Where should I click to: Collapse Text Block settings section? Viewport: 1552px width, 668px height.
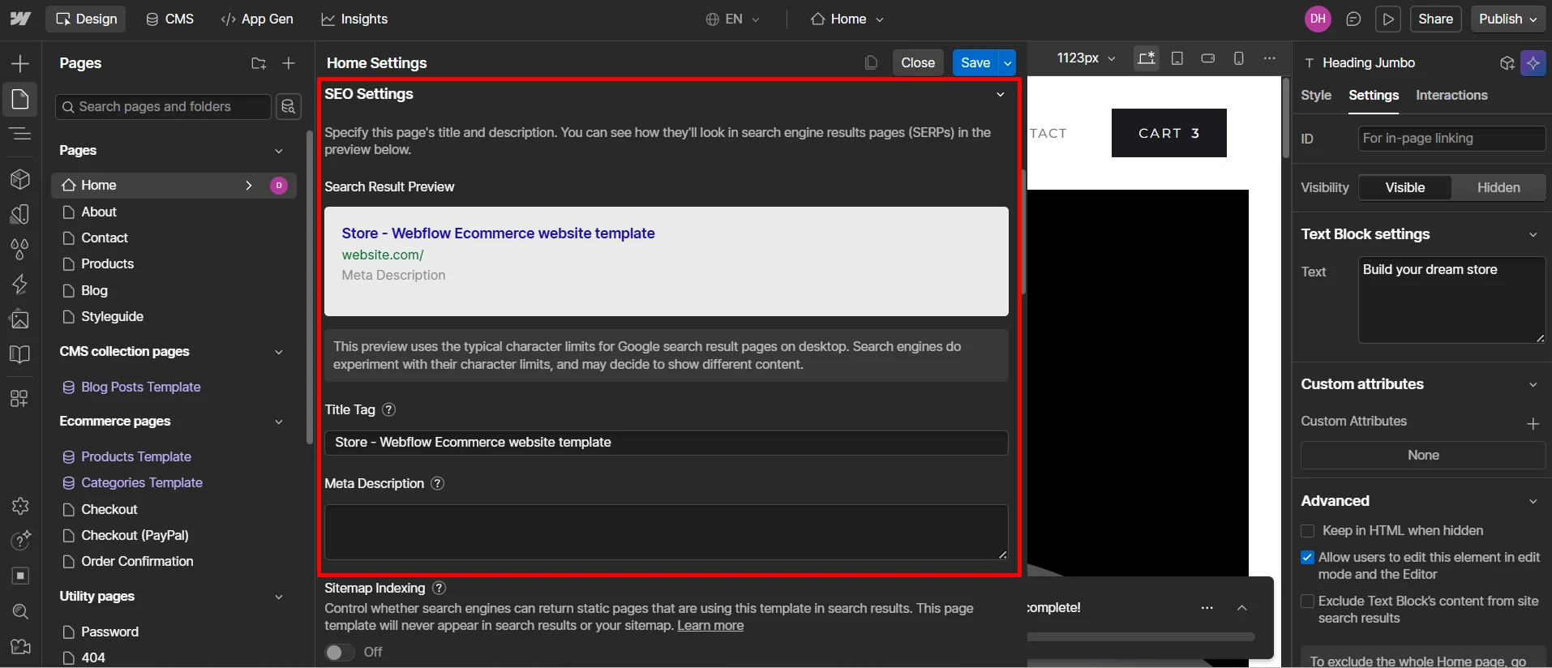pos(1533,234)
